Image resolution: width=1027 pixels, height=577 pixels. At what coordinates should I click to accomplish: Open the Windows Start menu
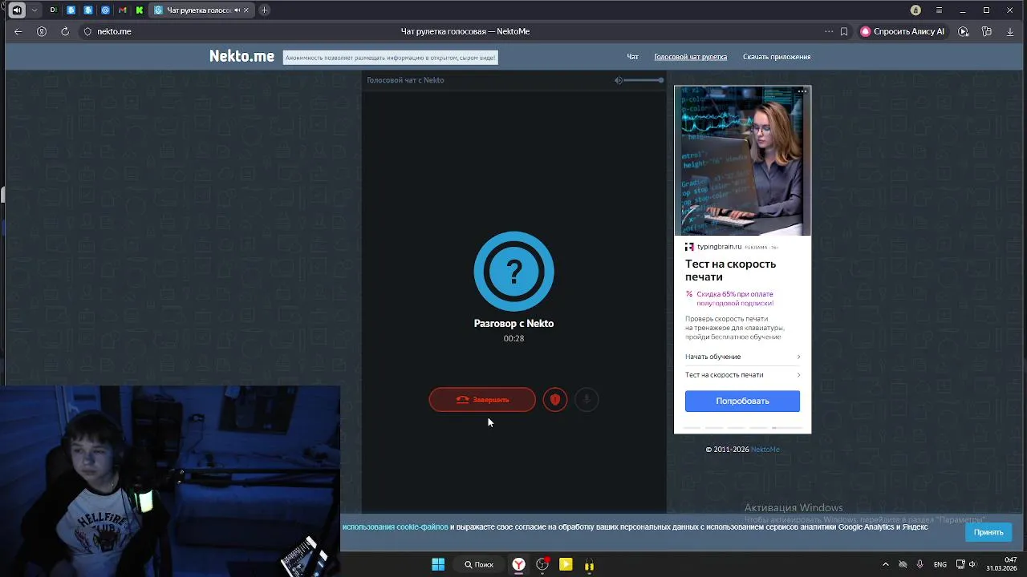pyautogui.click(x=438, y=564)
